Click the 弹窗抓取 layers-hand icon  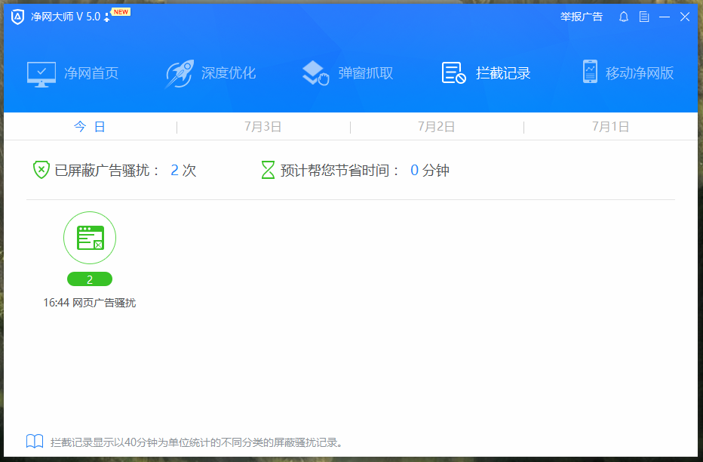point(315,73)
